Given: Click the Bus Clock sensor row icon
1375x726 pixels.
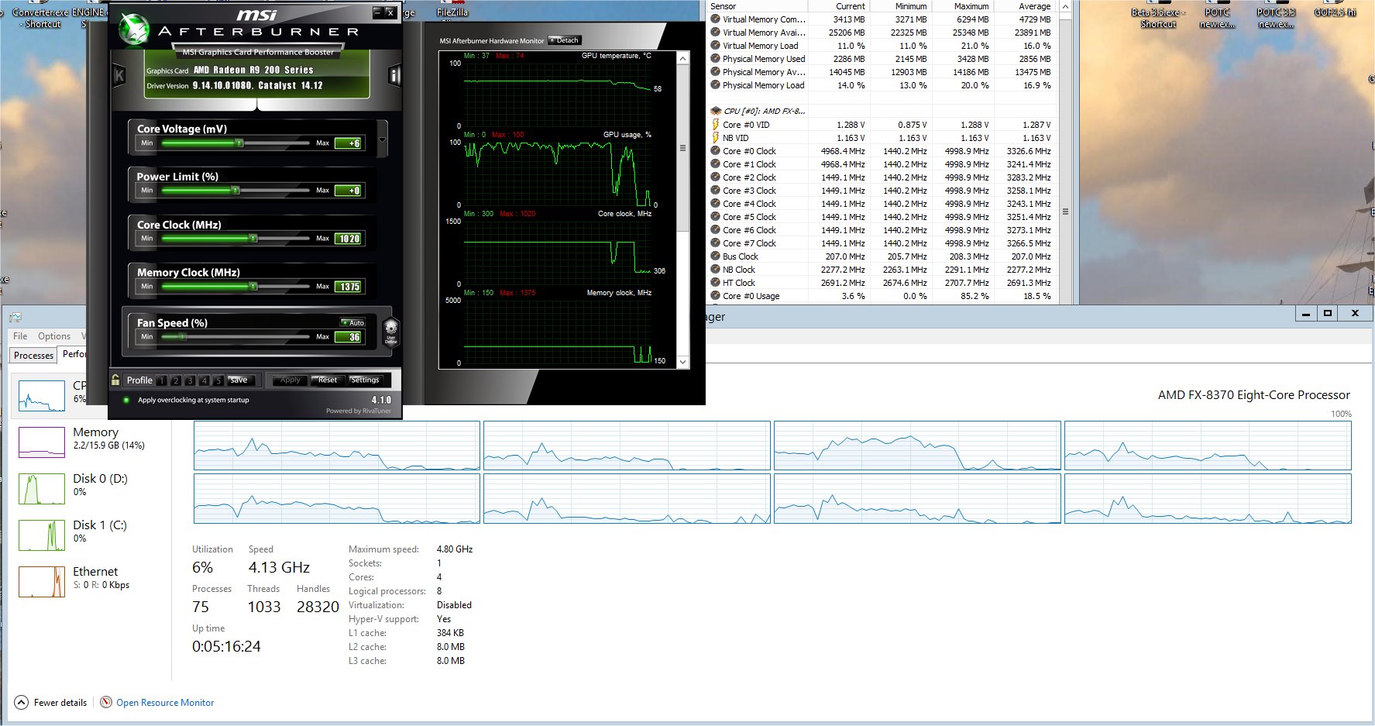Looking at the screenshot, I should pyautogui.click(x=715, y=256).
